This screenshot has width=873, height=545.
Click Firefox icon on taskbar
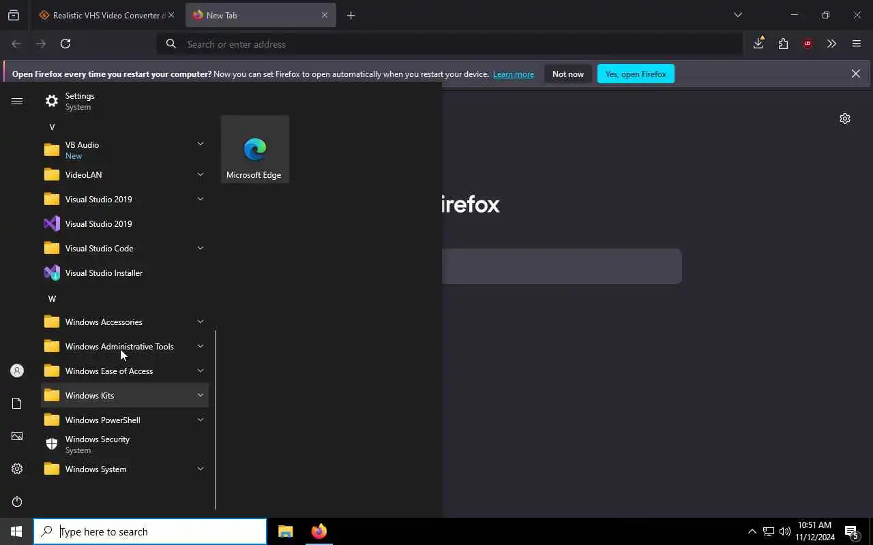tap(319, 531)
